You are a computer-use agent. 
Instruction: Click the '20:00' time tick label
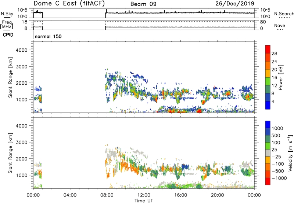coord(217,195)
